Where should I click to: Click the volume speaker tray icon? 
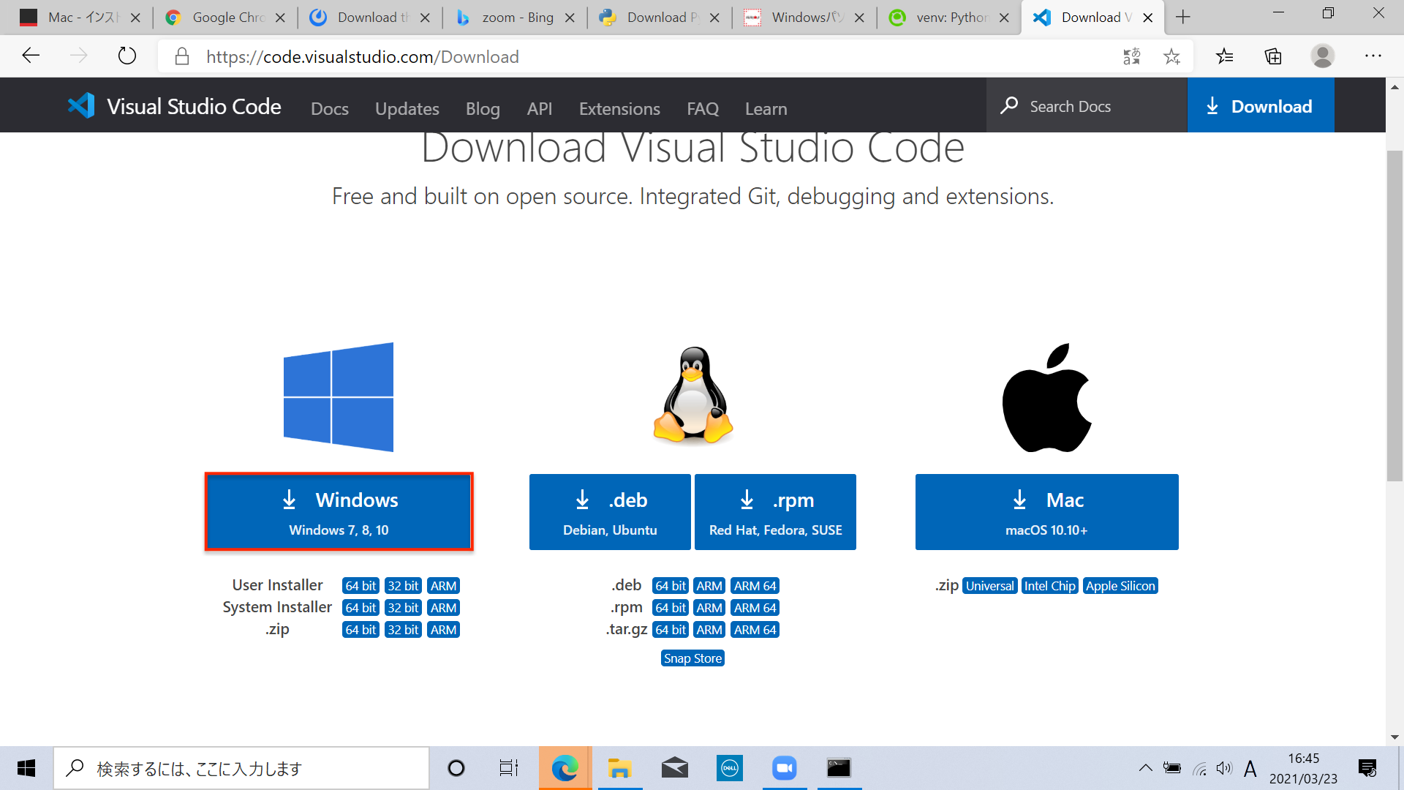tap(1224, 768)
